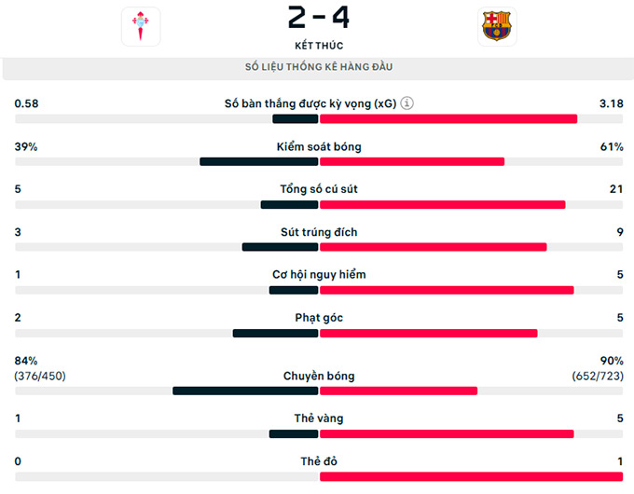Viewport: 634px width, 494px height.
Task: Open the 'Số liệu thống kê hàng đầu' tab
Action: [319, 67]
